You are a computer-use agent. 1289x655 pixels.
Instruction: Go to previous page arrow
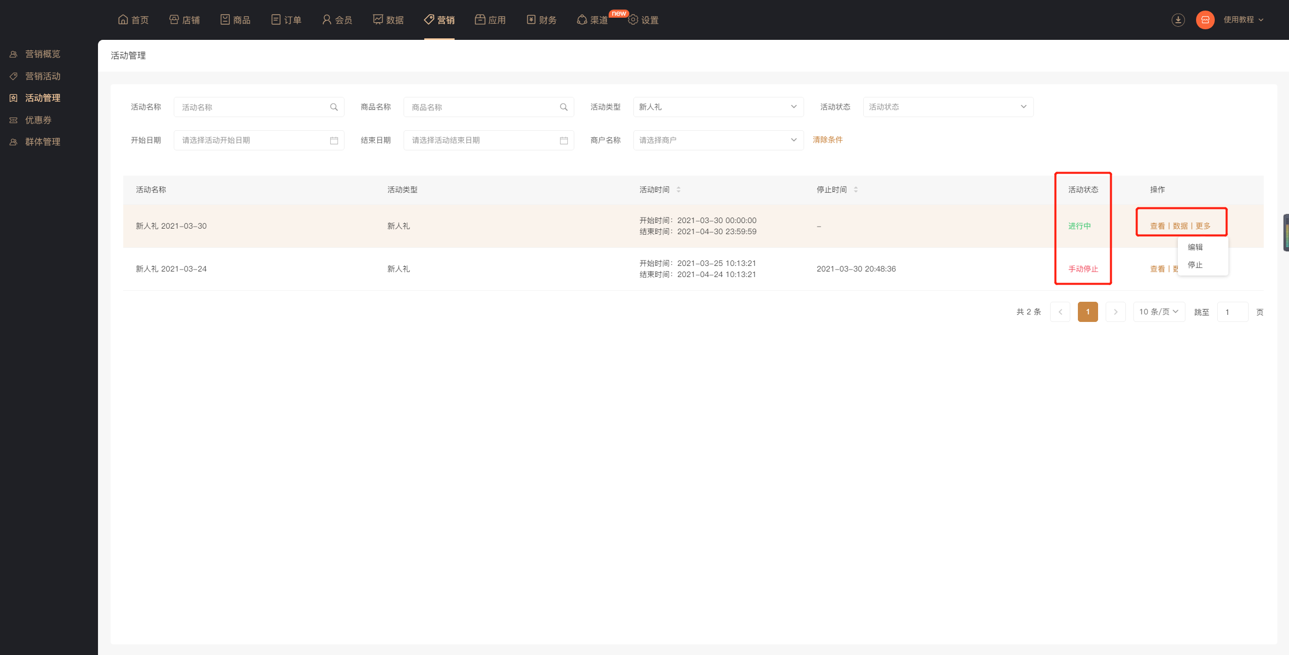point(1060,312)
